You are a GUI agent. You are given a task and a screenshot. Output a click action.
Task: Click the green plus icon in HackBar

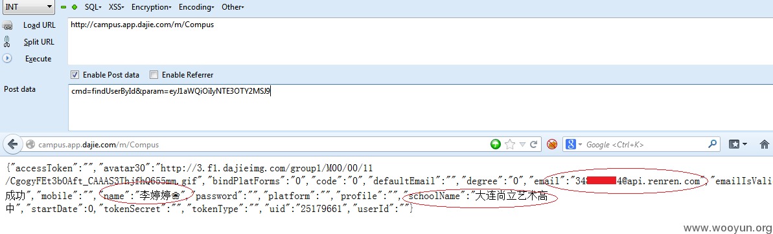[x=75, y=7]
